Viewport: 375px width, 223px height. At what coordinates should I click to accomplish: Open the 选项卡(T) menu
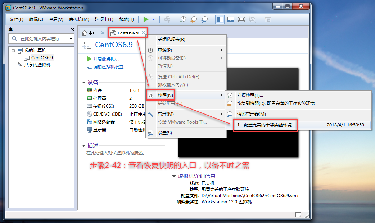[104, 19]
